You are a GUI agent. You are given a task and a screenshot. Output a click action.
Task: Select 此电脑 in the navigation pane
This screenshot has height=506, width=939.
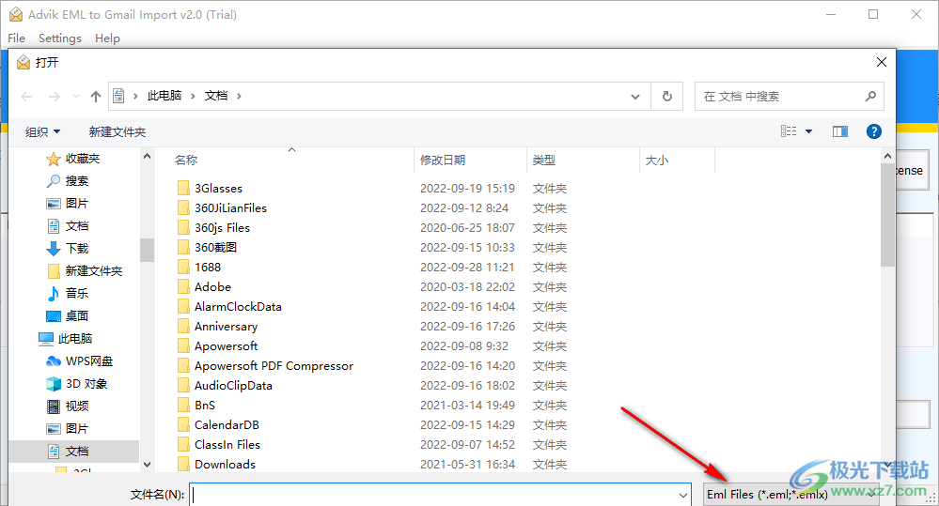tap(65, 339)
